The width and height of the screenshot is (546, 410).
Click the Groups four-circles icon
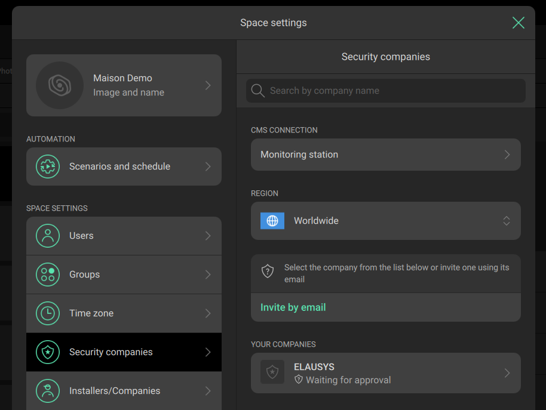click(48, 275)
